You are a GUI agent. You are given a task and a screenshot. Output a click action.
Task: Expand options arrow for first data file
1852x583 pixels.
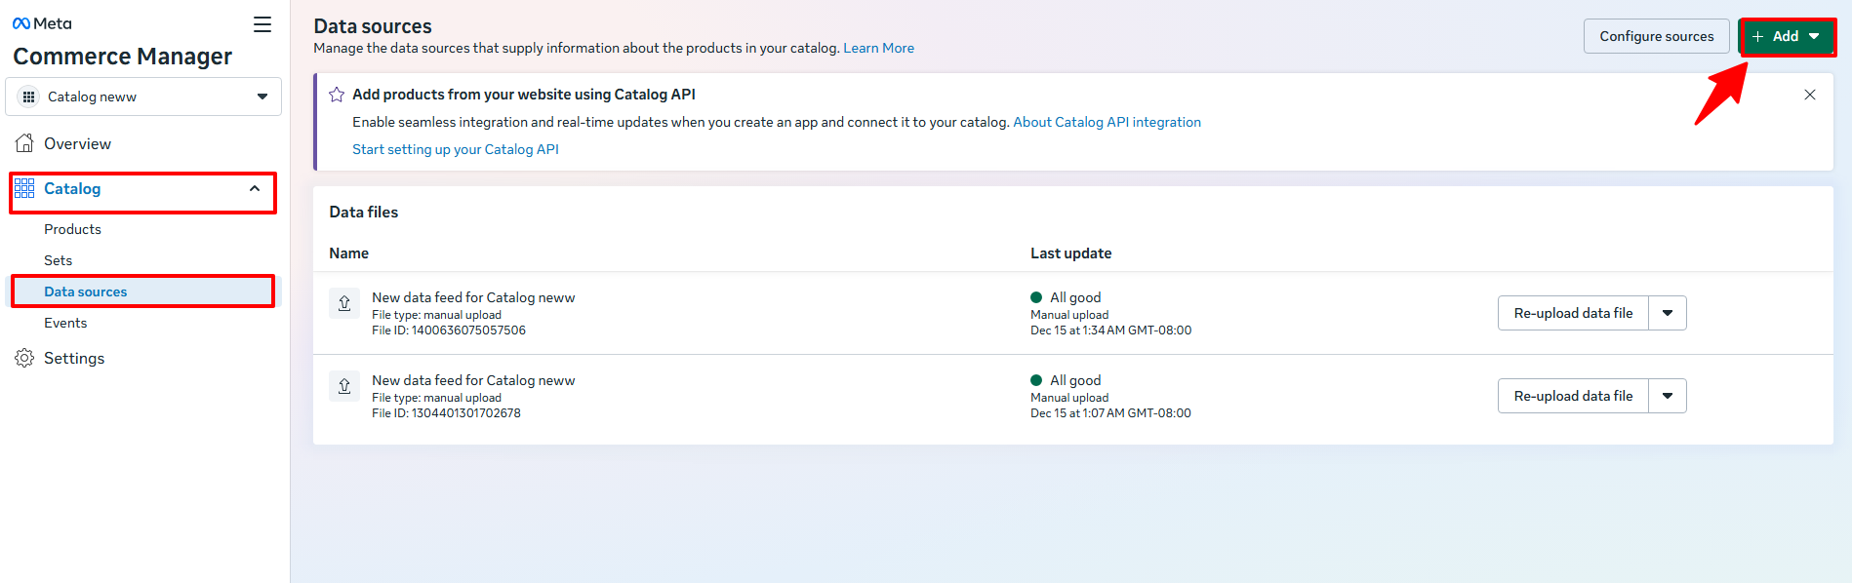click(1667, 313)
